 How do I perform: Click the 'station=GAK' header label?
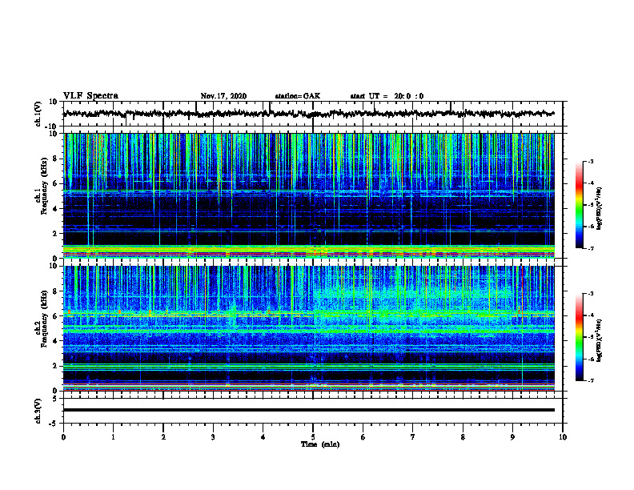coord(298,96)
